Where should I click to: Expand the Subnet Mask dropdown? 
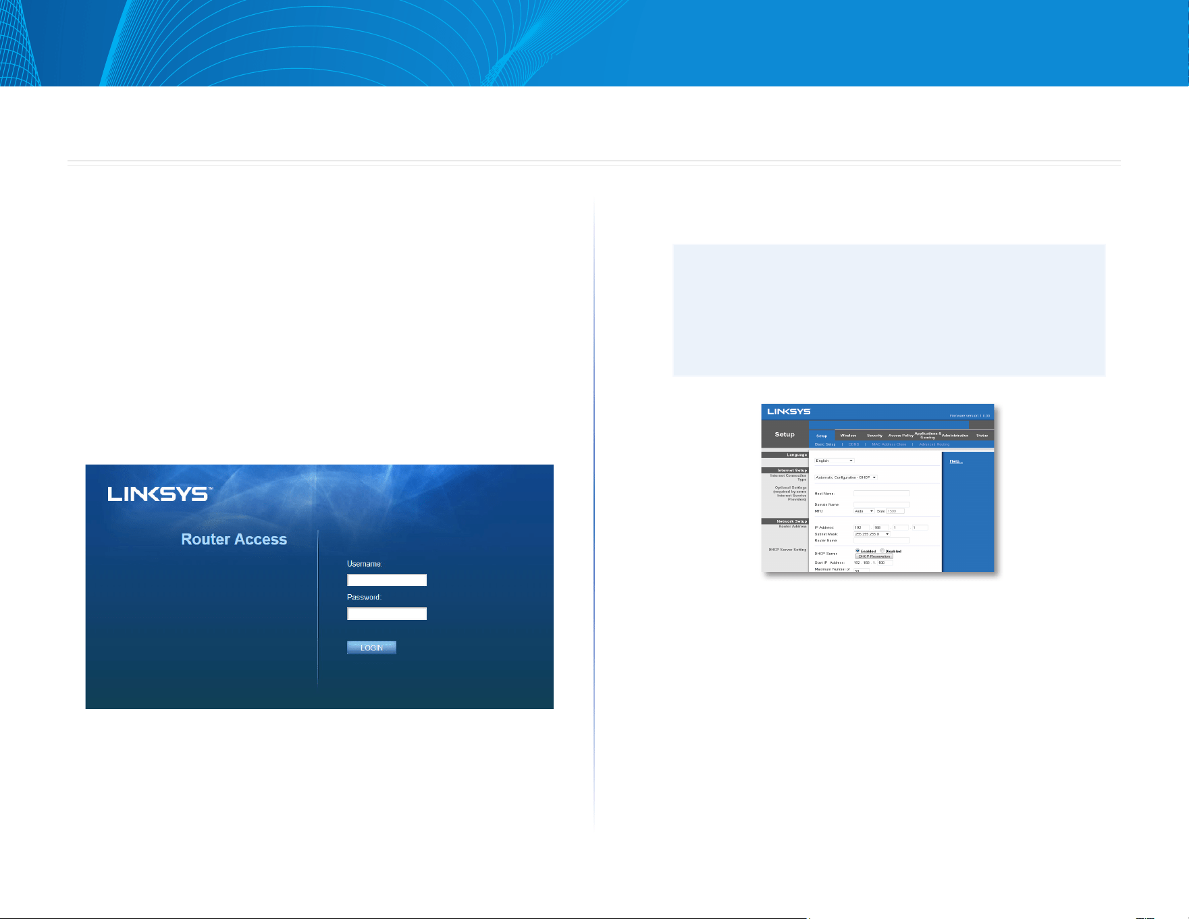pyautogui.click(x=872, y=534)
